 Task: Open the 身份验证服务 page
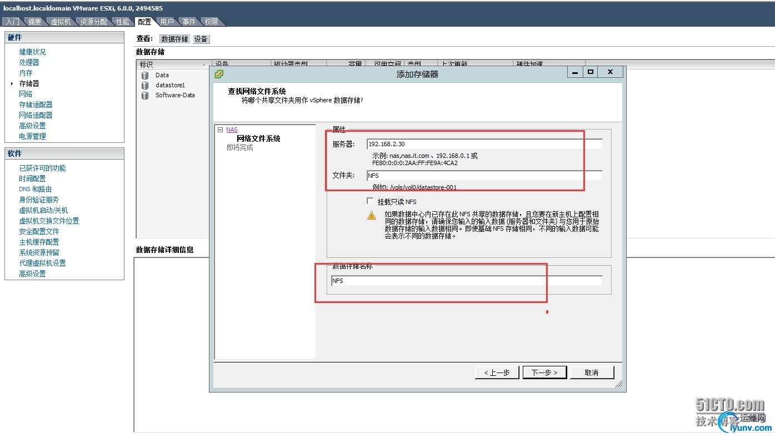[39, 200]
